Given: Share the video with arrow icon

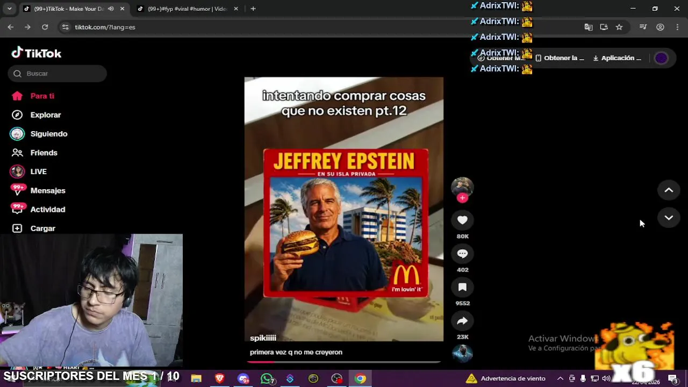Looking at the screenshot, I should click(x=462, y=321).
